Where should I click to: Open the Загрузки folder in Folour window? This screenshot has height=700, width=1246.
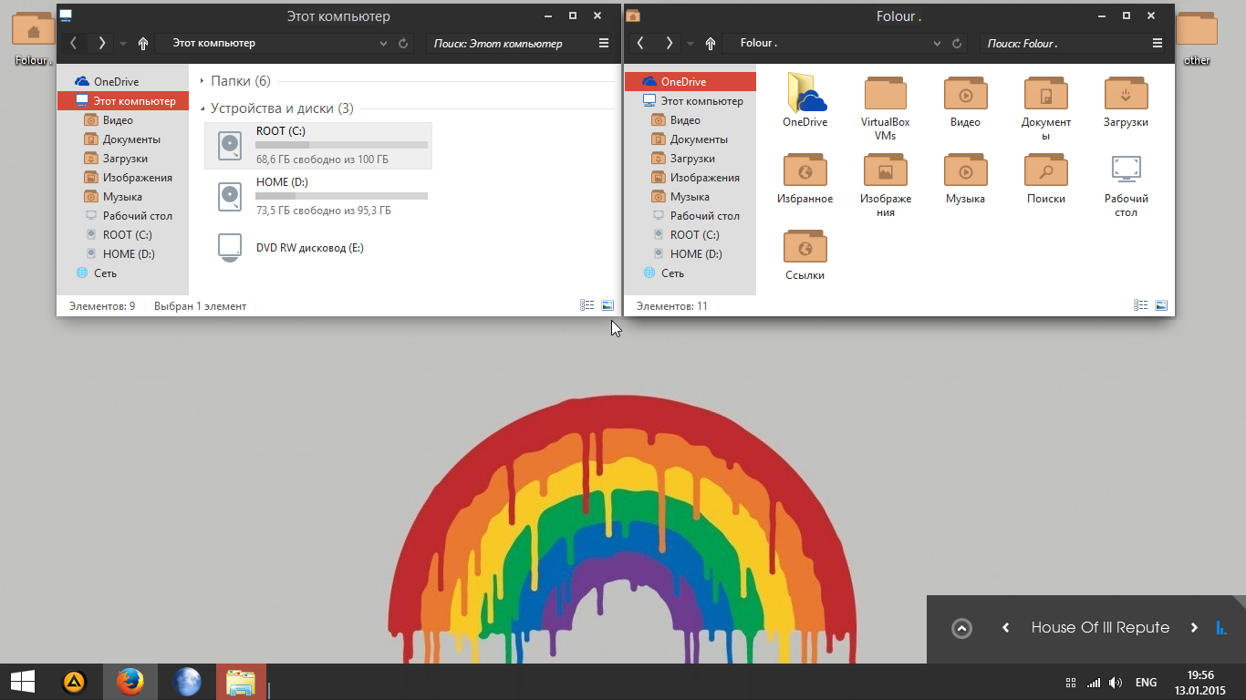coord(1126,95)
